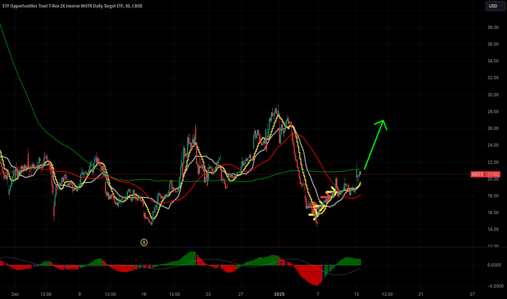
Task: Click the 16.00 price axis label
Action: coord(493,213)
